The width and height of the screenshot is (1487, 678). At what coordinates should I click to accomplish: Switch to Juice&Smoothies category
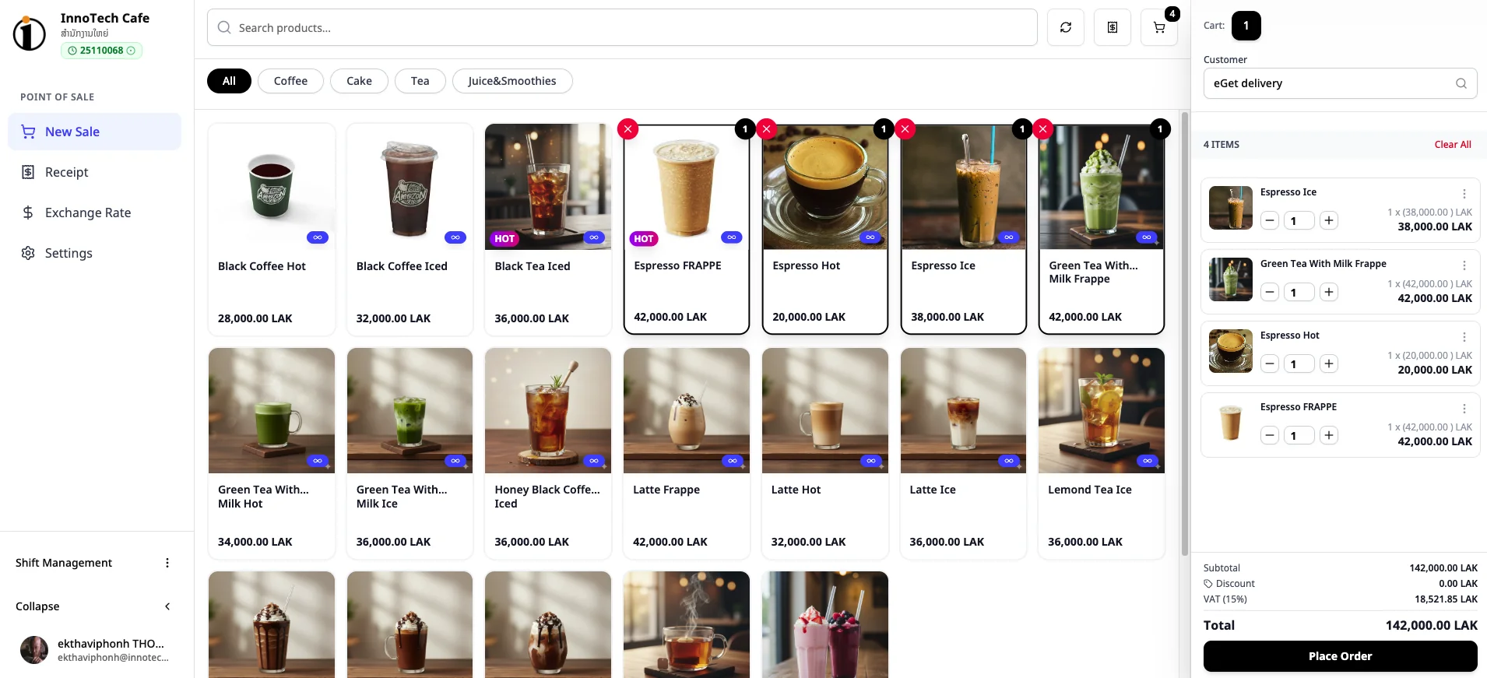pos(511,81)
